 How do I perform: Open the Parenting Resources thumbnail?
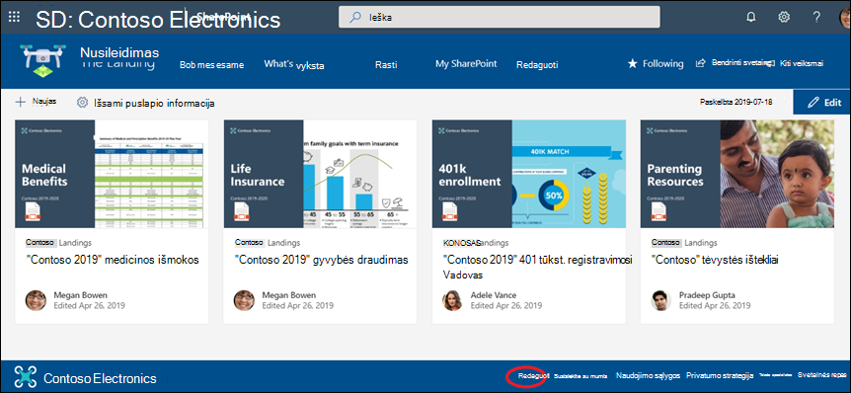pyautogui.click(x=737, y=174)
